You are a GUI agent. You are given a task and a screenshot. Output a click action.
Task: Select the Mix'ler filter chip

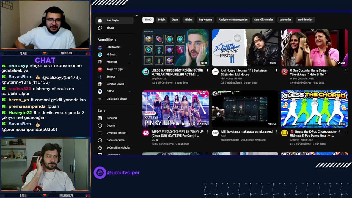click(x=188, y=20)
